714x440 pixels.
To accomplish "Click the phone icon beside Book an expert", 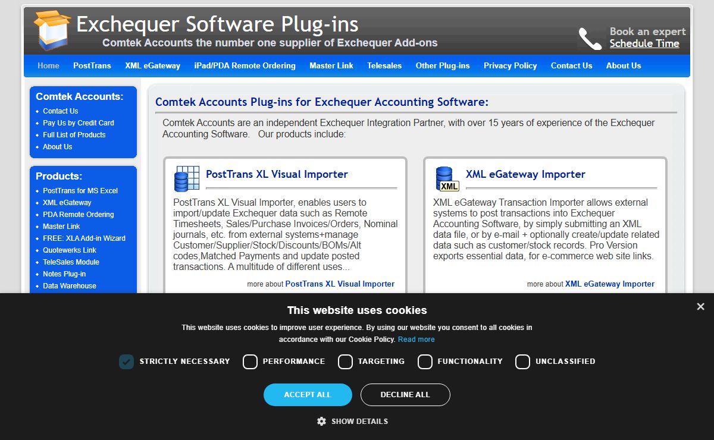I will tap(590, 39).
